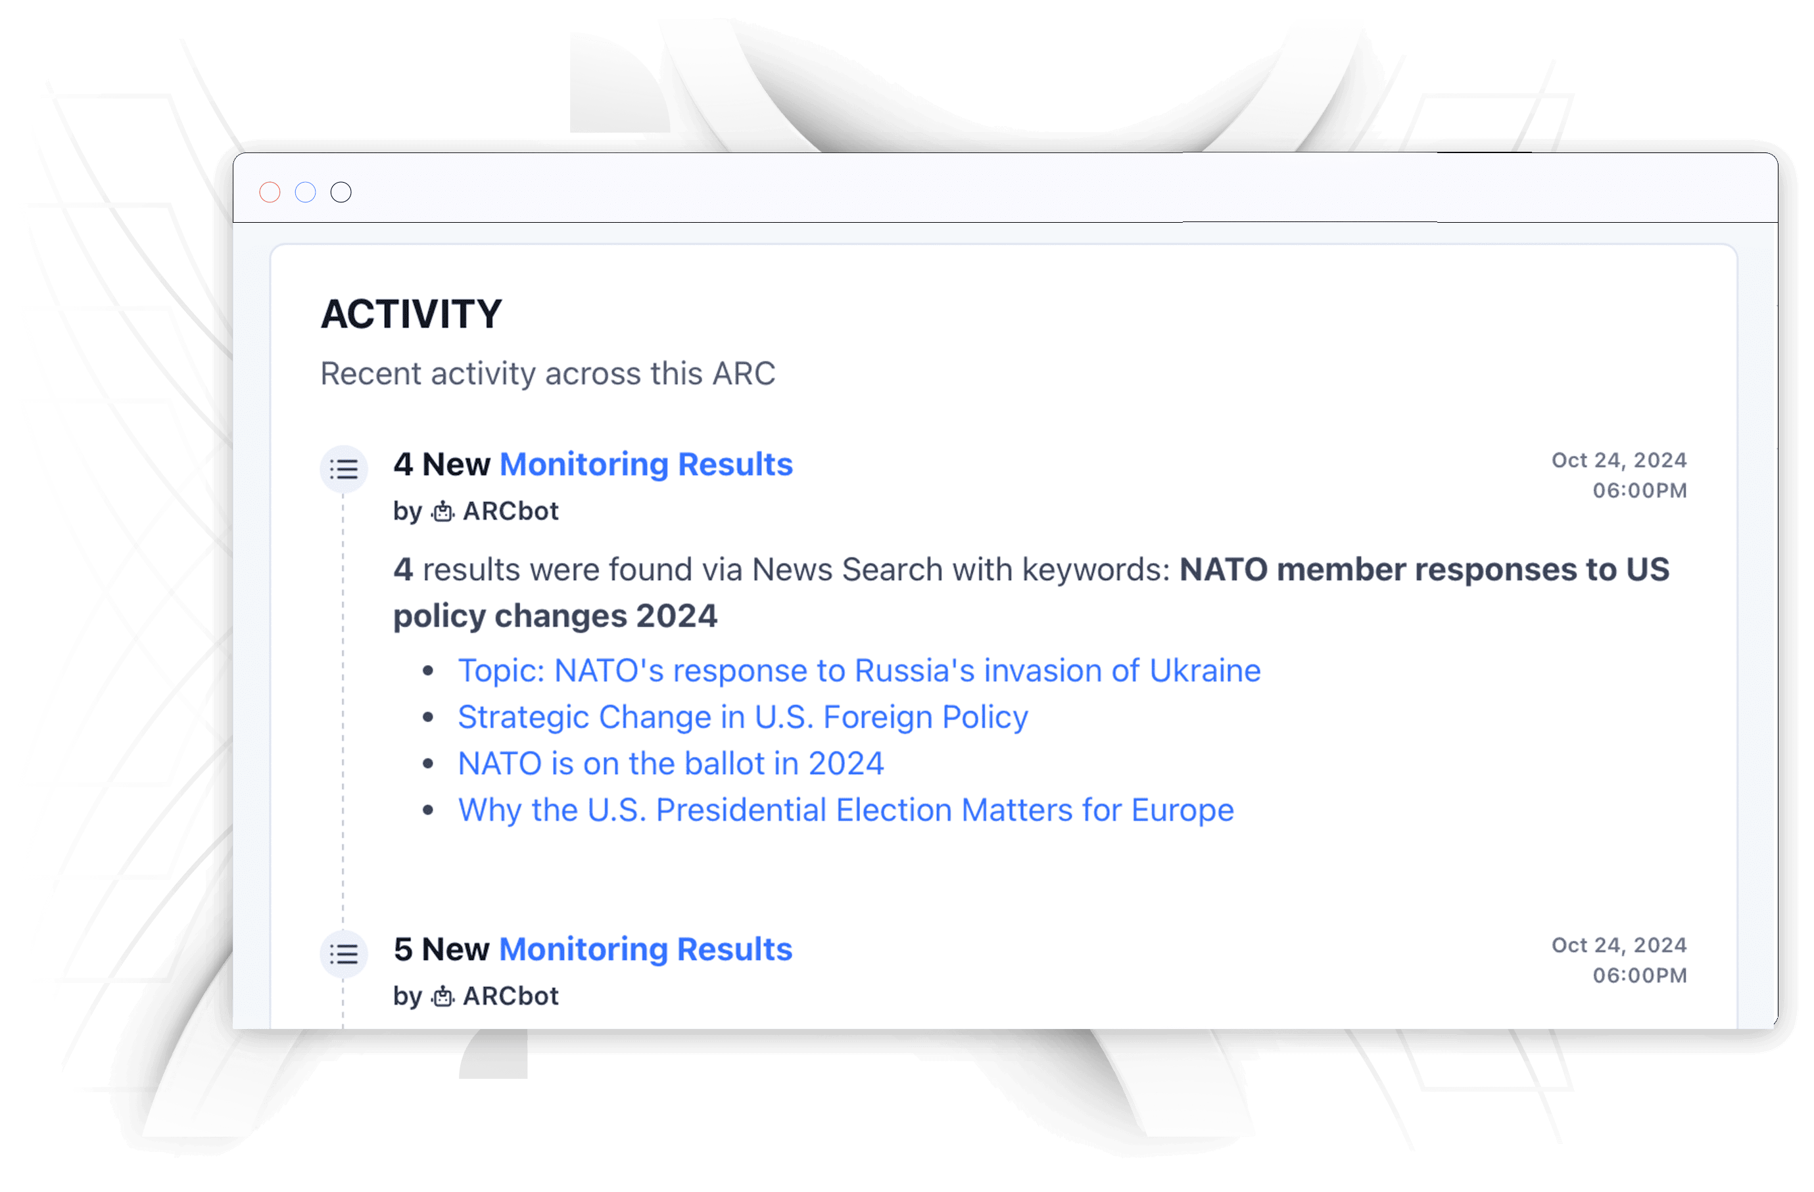The height and width of the screenshot is (1192, 1814).
Task: Click the blue window circle button
Action: pyautogui.click(x=306, y=192)
